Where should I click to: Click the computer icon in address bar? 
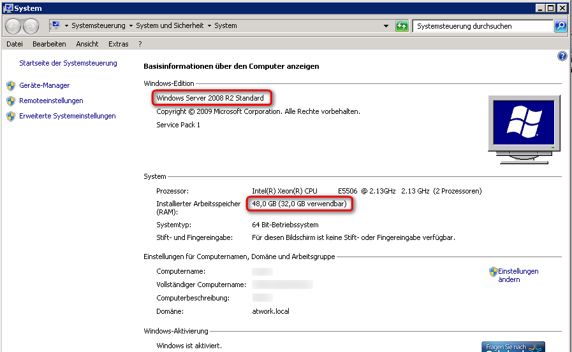55,26
